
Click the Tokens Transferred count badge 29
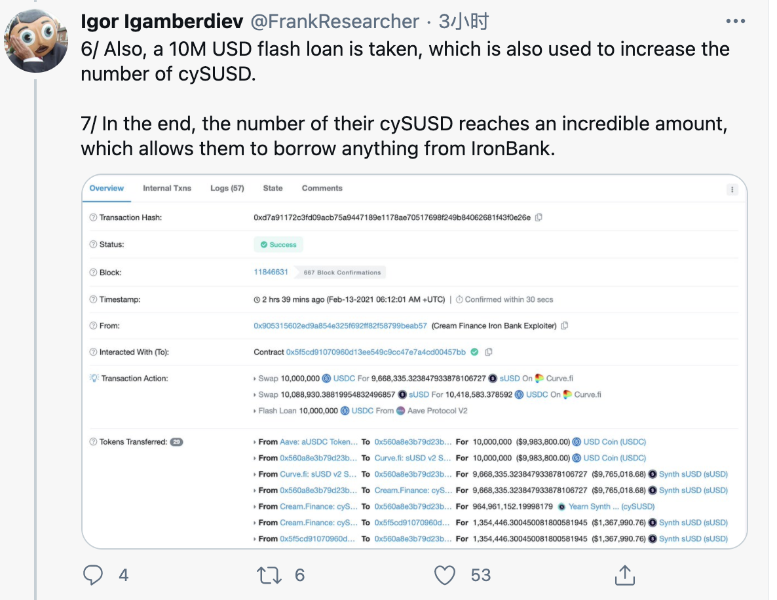coord(176,442)
